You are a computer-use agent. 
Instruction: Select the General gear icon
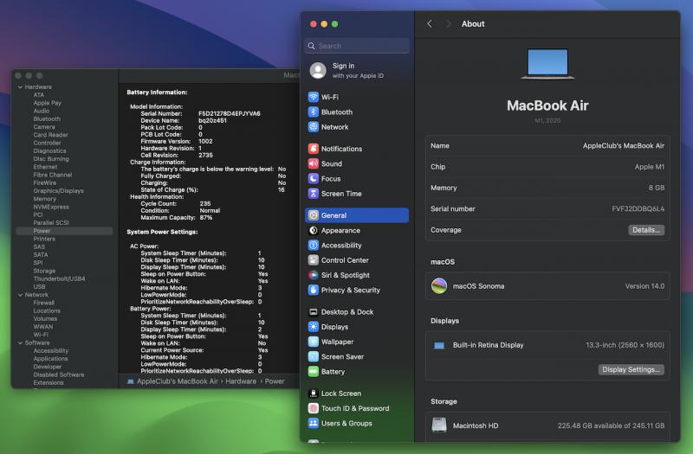pos(313,215)
